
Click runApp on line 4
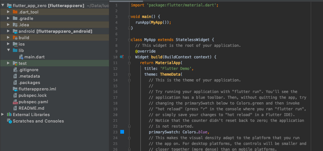(142, 22)
